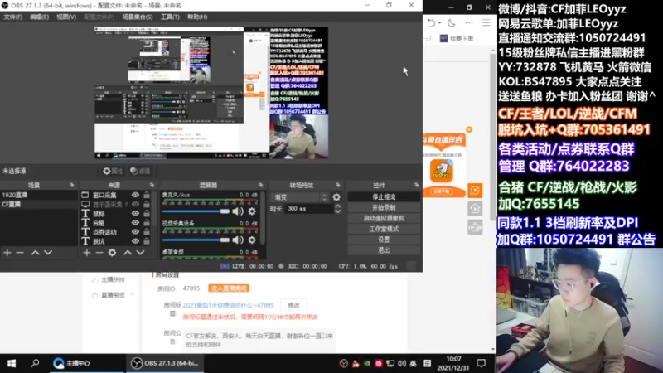Toggle lock on 鼠标 source
Screen dimensions: 663x373
tap(147, 214)
